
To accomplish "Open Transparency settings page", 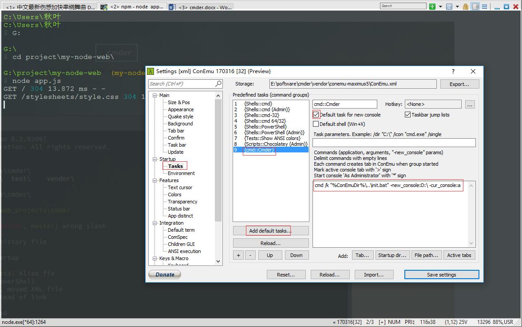I will pyautogui.click(x=182, y=202).
